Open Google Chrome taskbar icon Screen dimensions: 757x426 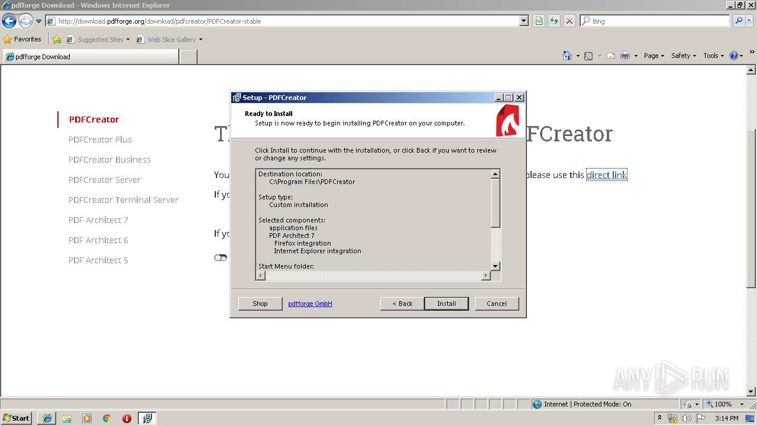[x=107, y=418]
